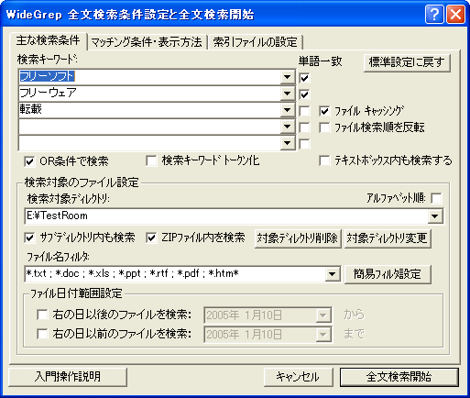This screenshot has height=398, width=470.
Task: Enable 検索キーワード トークン化 checkbox
Action: pos(151,160)
